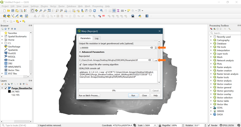Toggle Purga_ElevationToolbox layer visibility checkbox
Viewport: 241px width, 127px height.
pos(6,88)
